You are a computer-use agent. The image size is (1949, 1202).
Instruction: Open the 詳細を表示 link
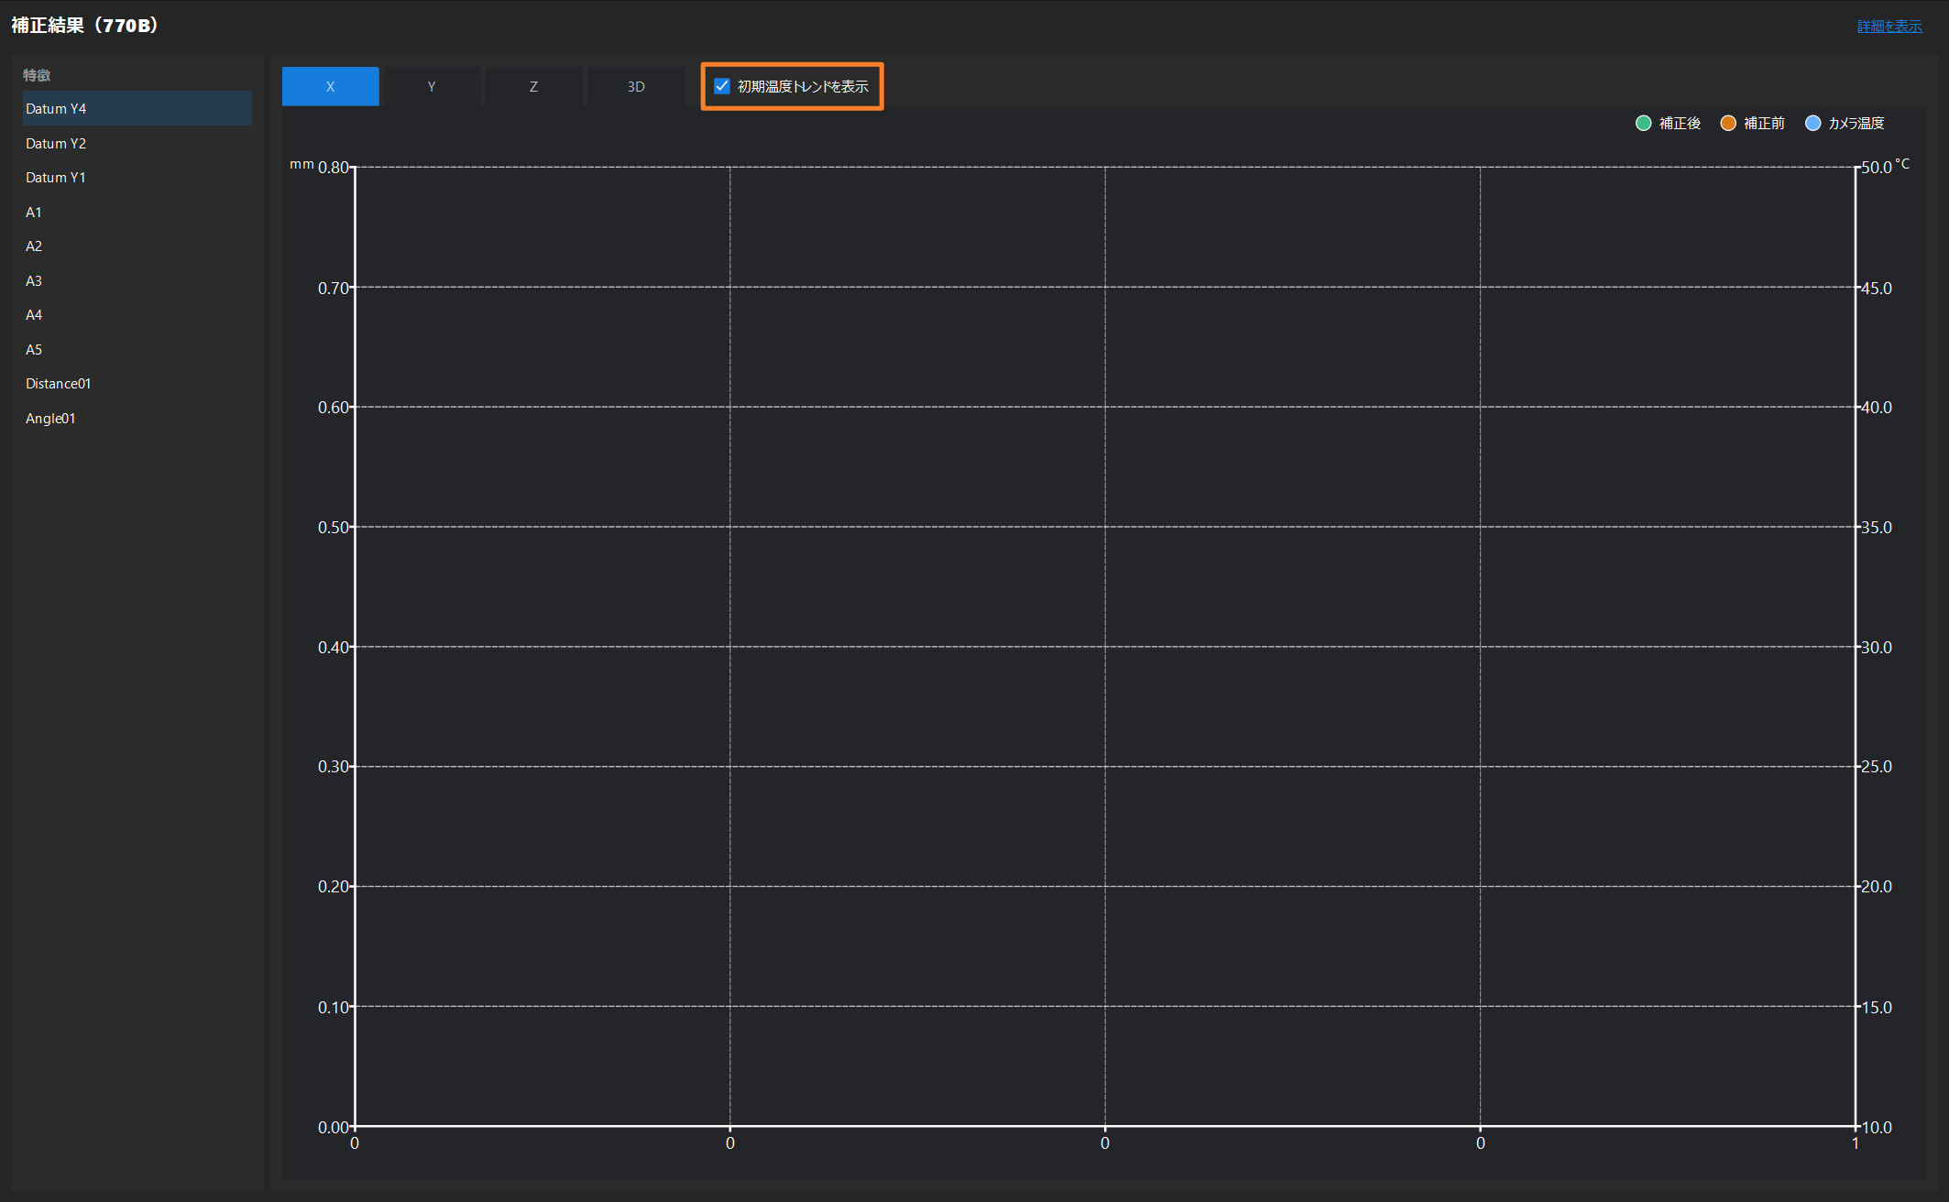(1889, 26)
